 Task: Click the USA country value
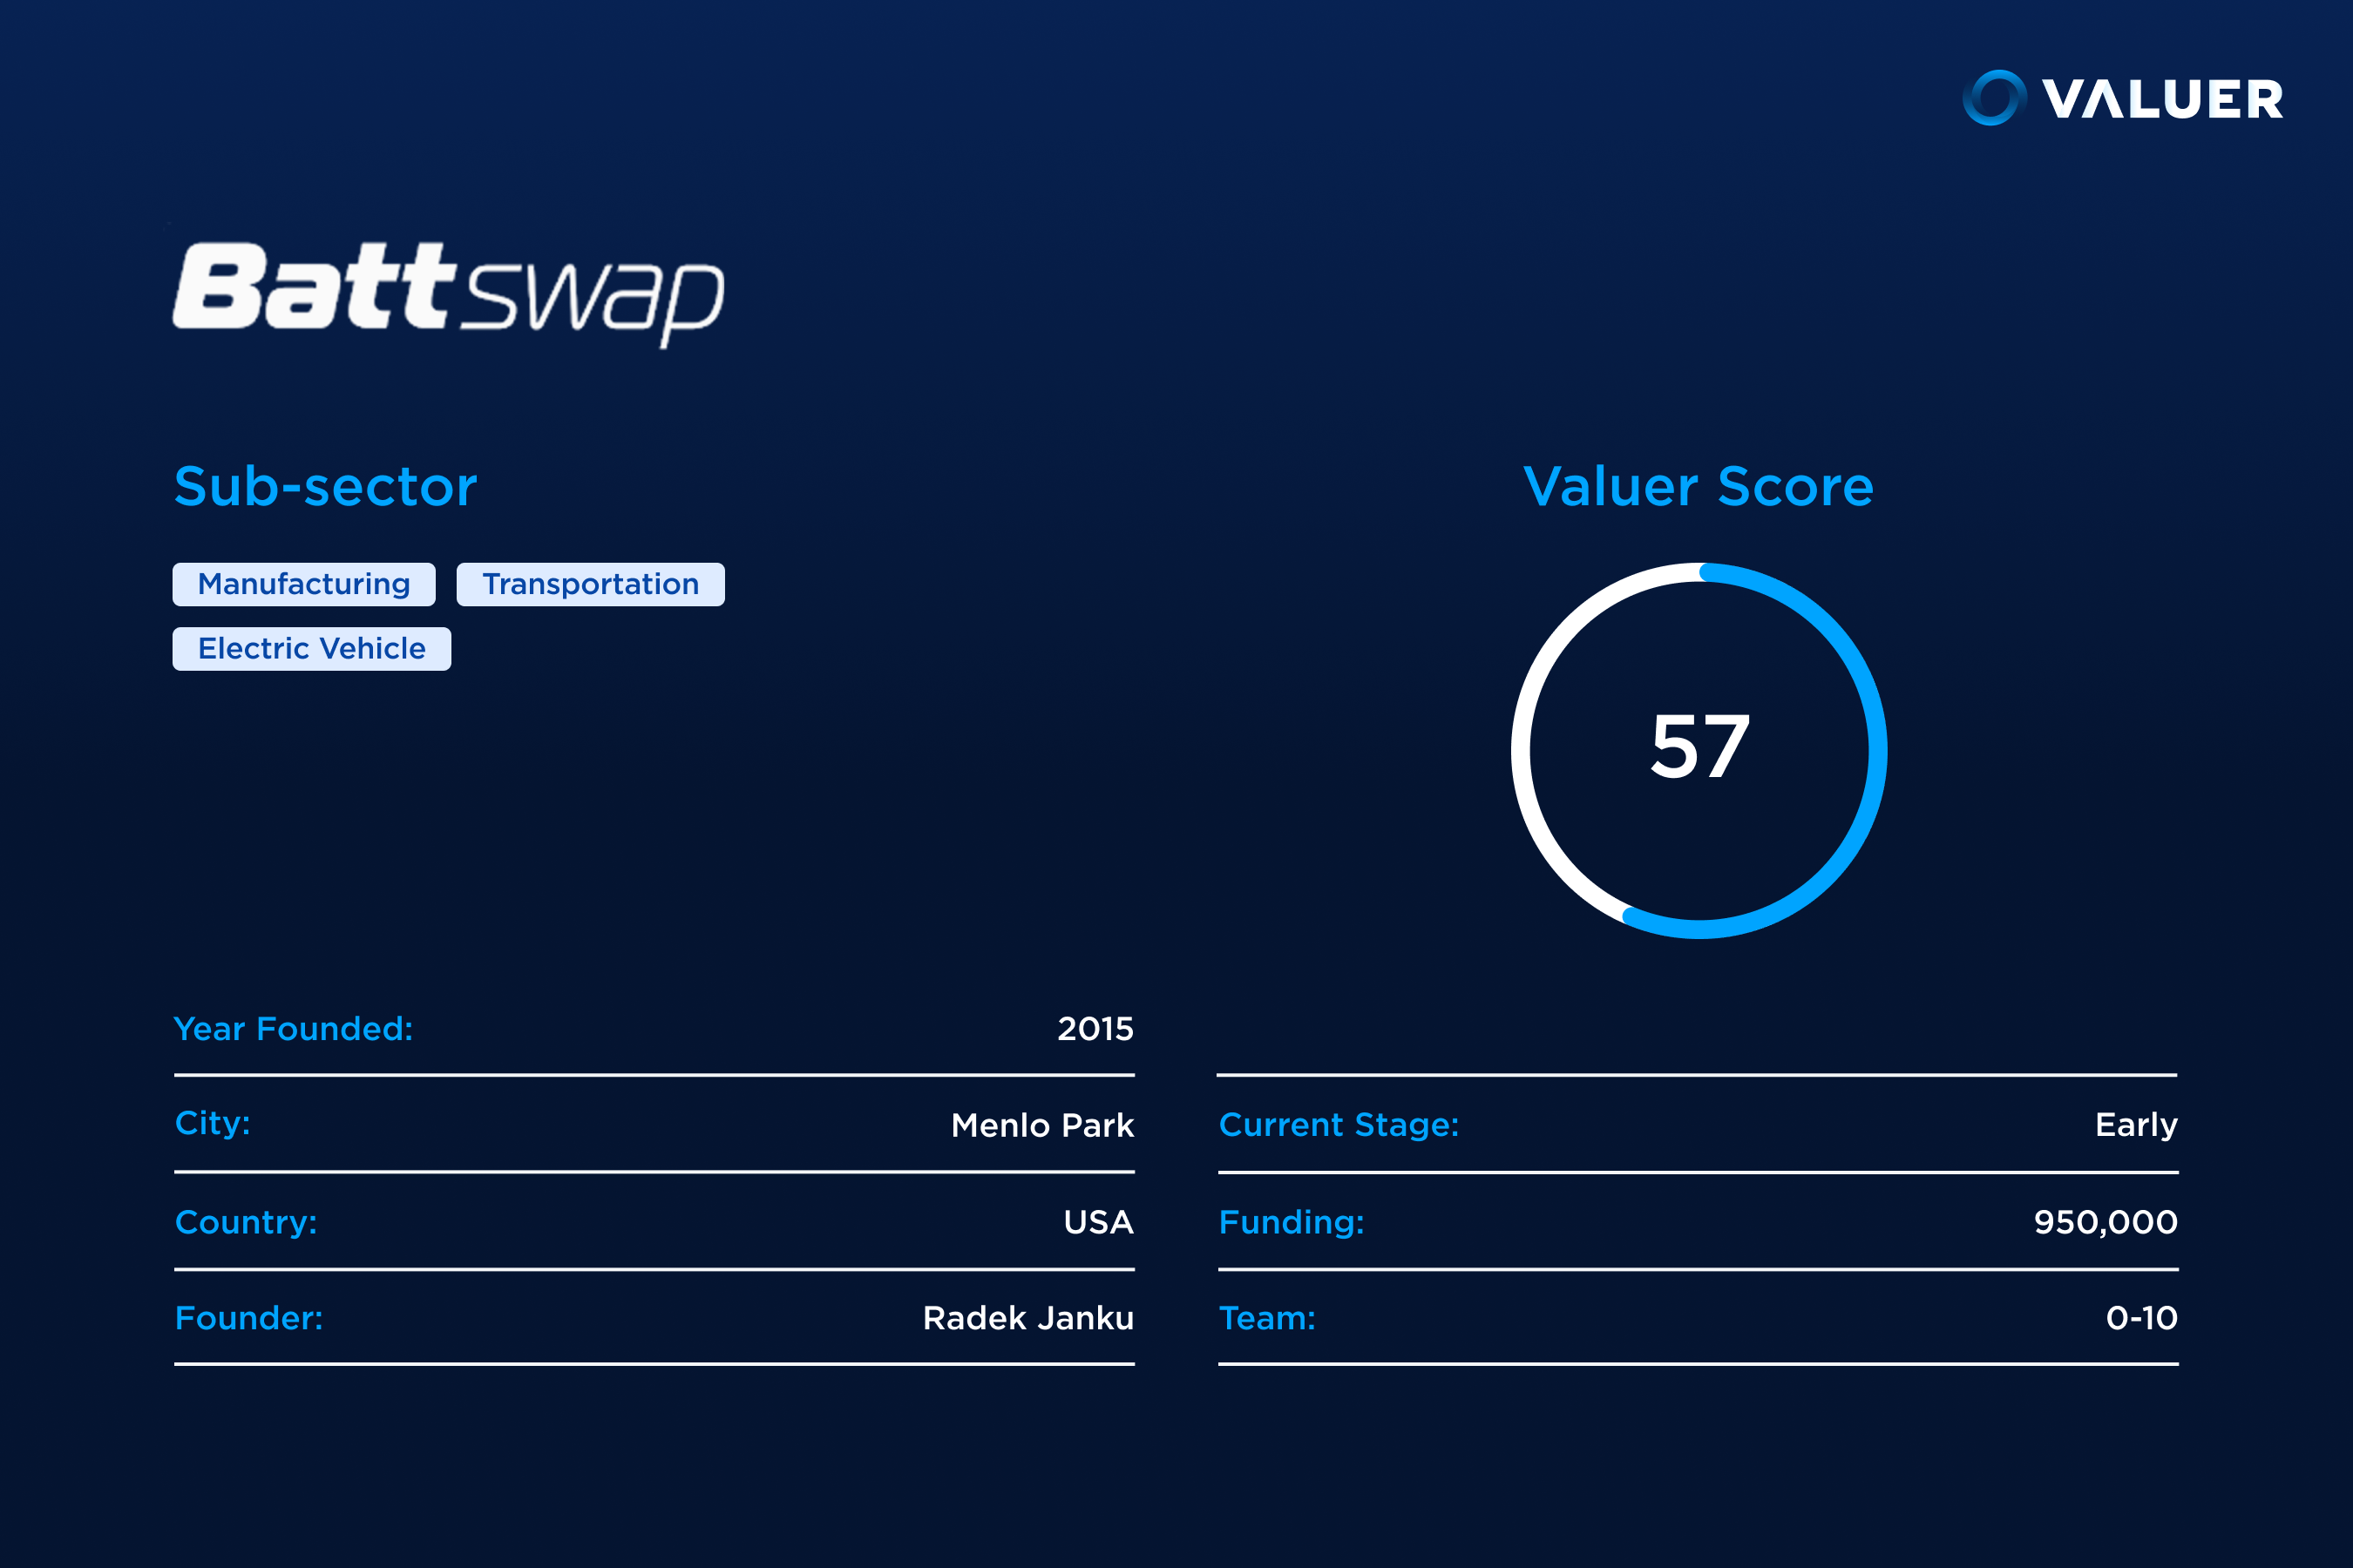coord(1098,1222)
